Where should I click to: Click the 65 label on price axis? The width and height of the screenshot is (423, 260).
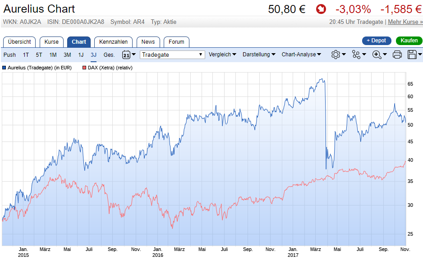pos(410,84)
